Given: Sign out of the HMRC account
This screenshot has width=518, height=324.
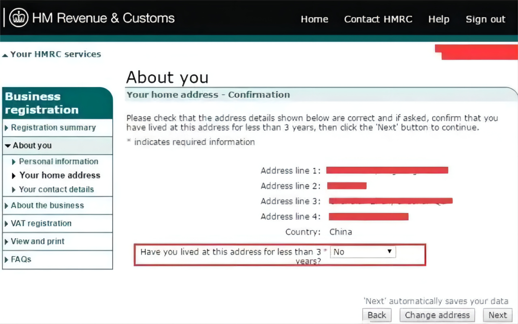Looking at the screenshot, I should (x=485, y=19).
